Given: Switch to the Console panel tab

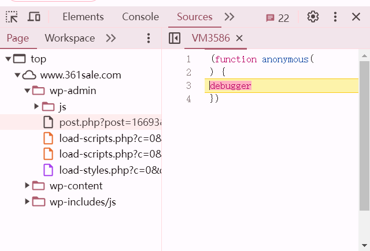Looking at the screenshot, I should (140, 17).
